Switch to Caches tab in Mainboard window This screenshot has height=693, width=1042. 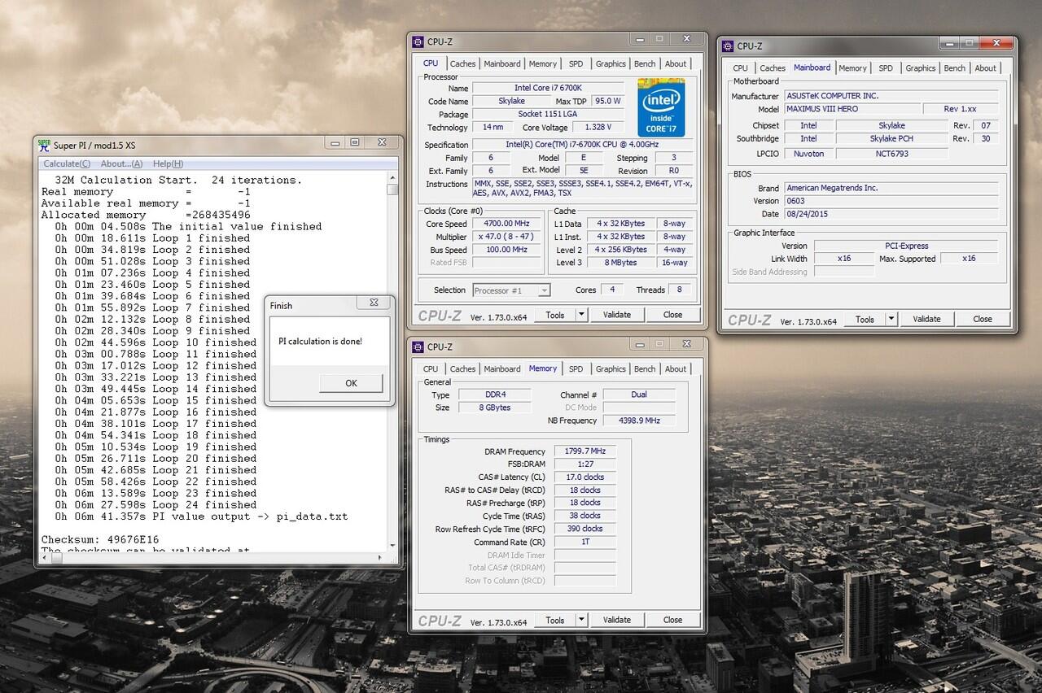click(773, 68)
